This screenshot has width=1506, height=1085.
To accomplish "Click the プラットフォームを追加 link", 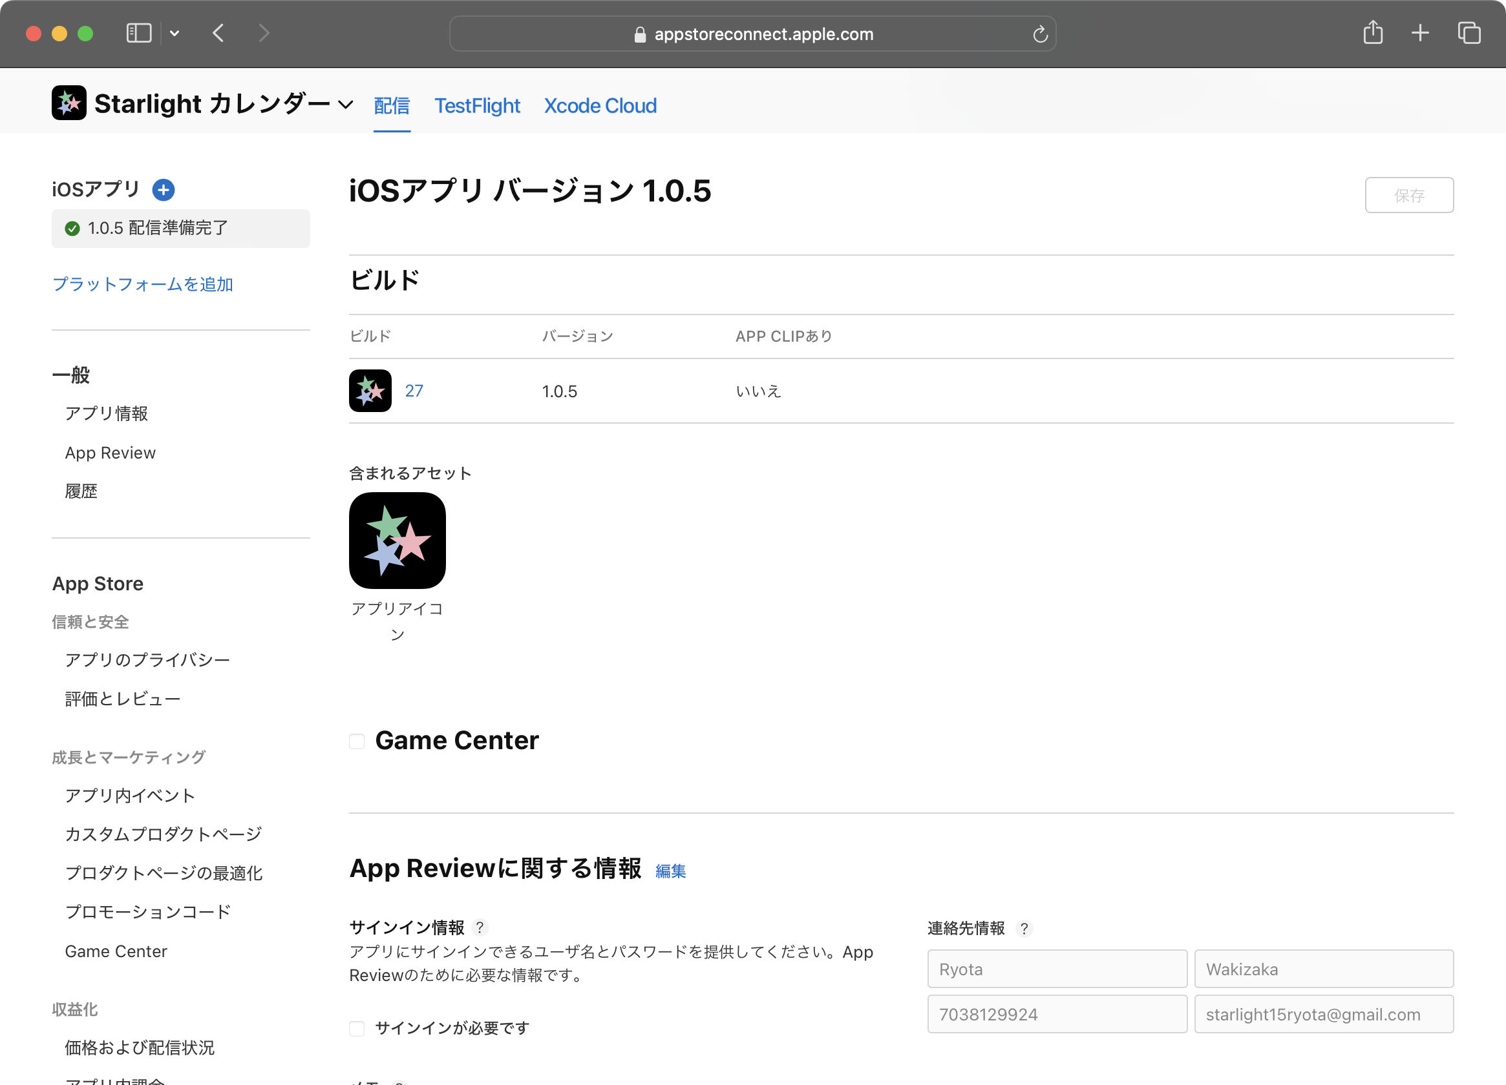I will [143, 284].
